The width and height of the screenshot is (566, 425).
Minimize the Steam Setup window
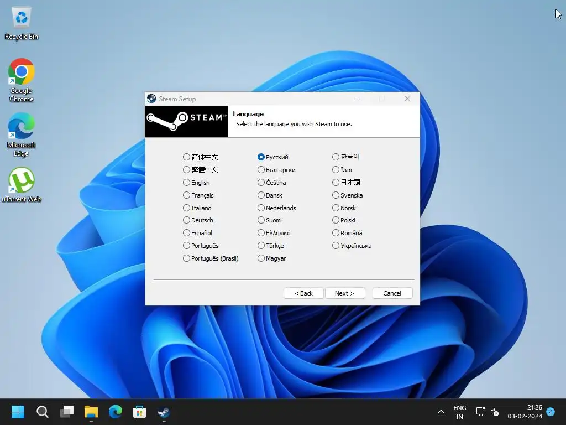[357, 99]
